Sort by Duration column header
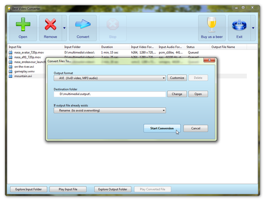 coord(115,47)
